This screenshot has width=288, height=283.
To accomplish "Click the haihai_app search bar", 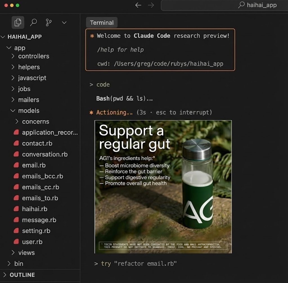I will coord(224,5).
